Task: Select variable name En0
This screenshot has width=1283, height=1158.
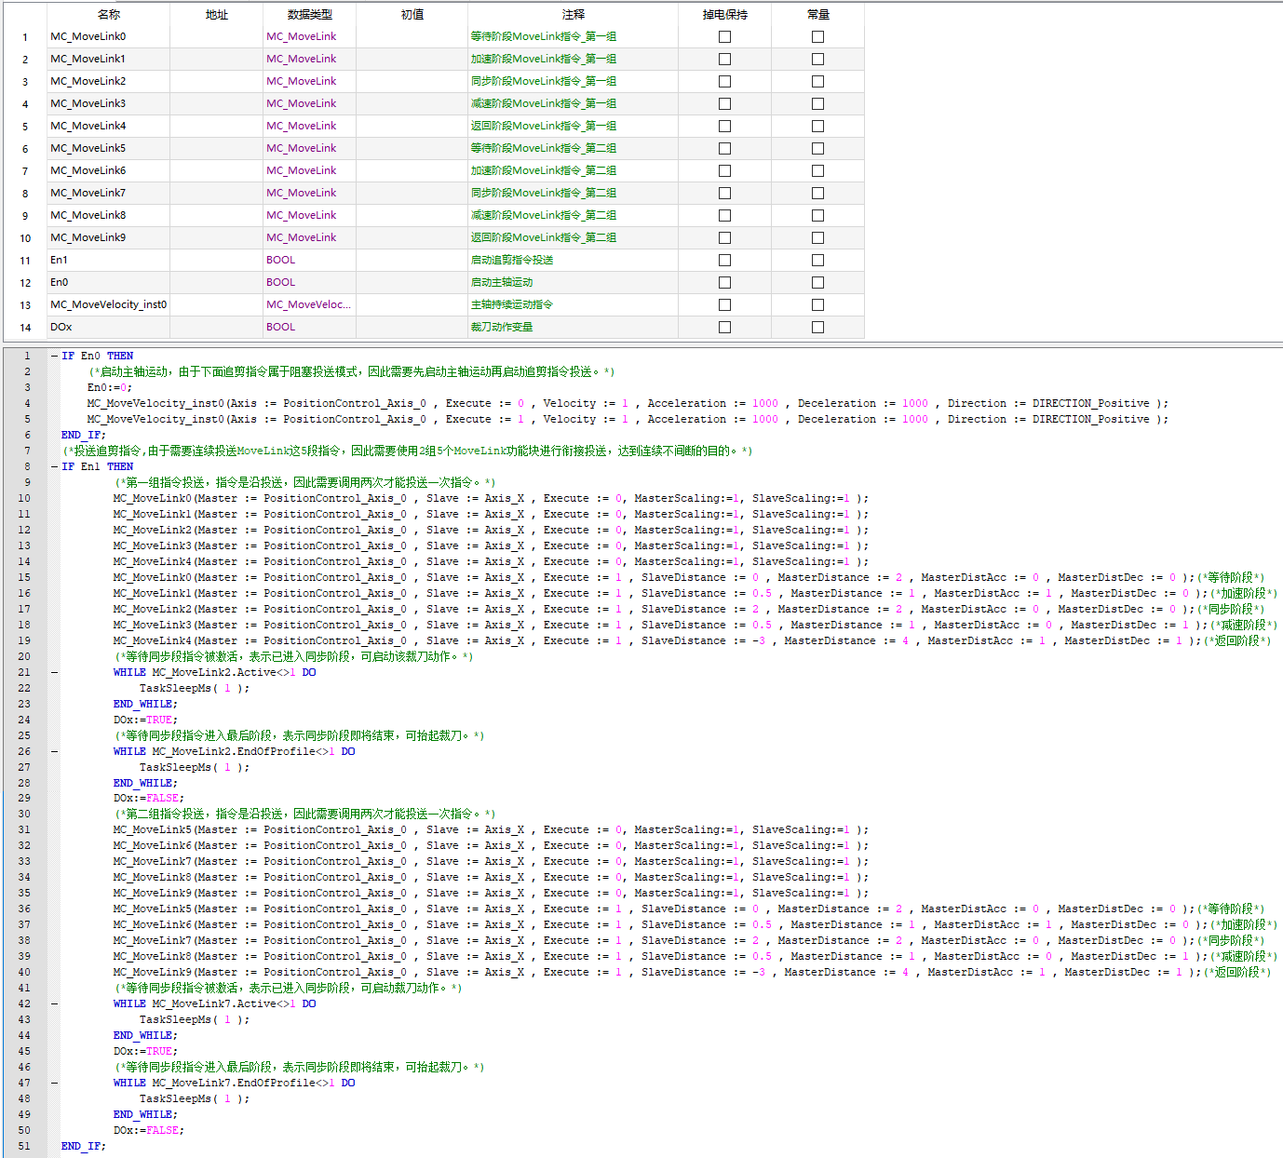Action: [59, 283]
